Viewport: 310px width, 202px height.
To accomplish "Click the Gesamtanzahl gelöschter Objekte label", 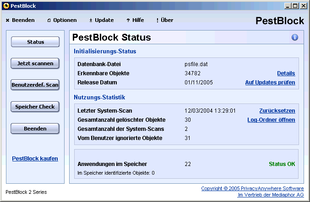I will (x=121, y=120).
